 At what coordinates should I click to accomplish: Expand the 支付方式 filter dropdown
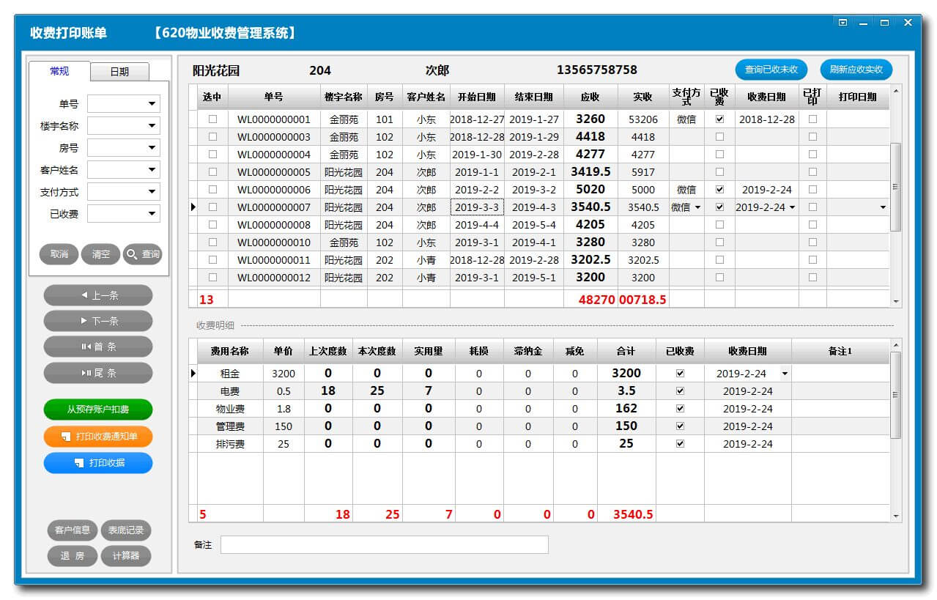pyautogui.click(x=152, y=192)
